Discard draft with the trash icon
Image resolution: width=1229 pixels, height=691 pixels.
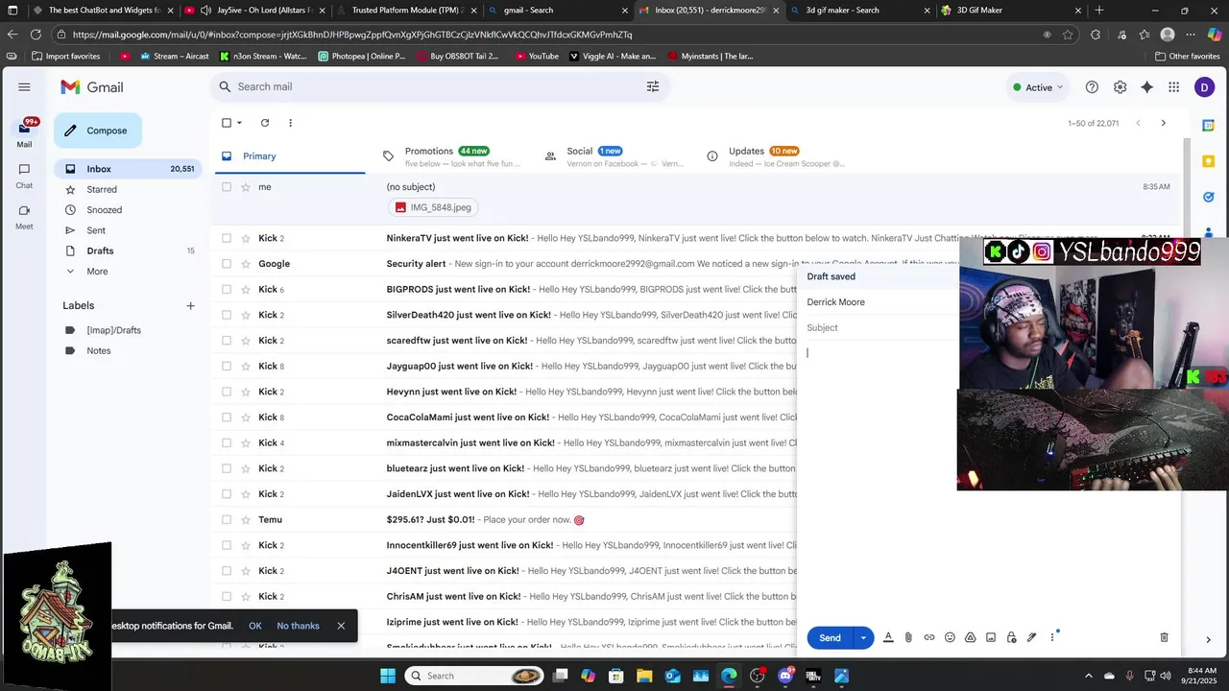(1164, 637)
